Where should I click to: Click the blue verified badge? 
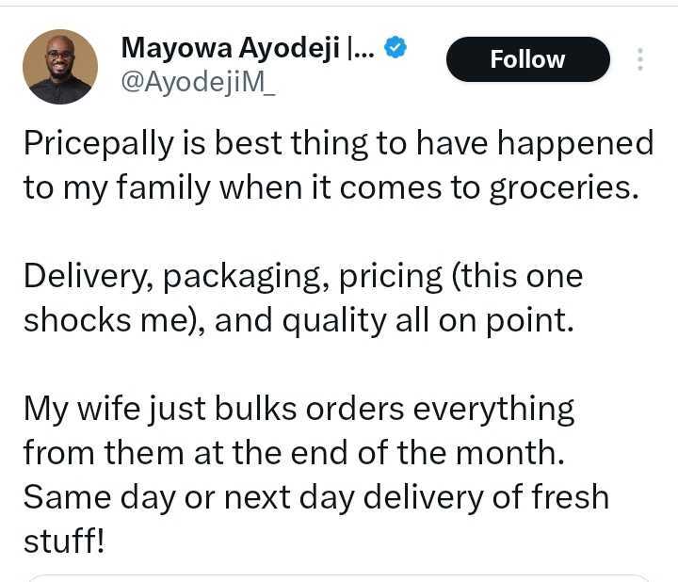point(396,47)
